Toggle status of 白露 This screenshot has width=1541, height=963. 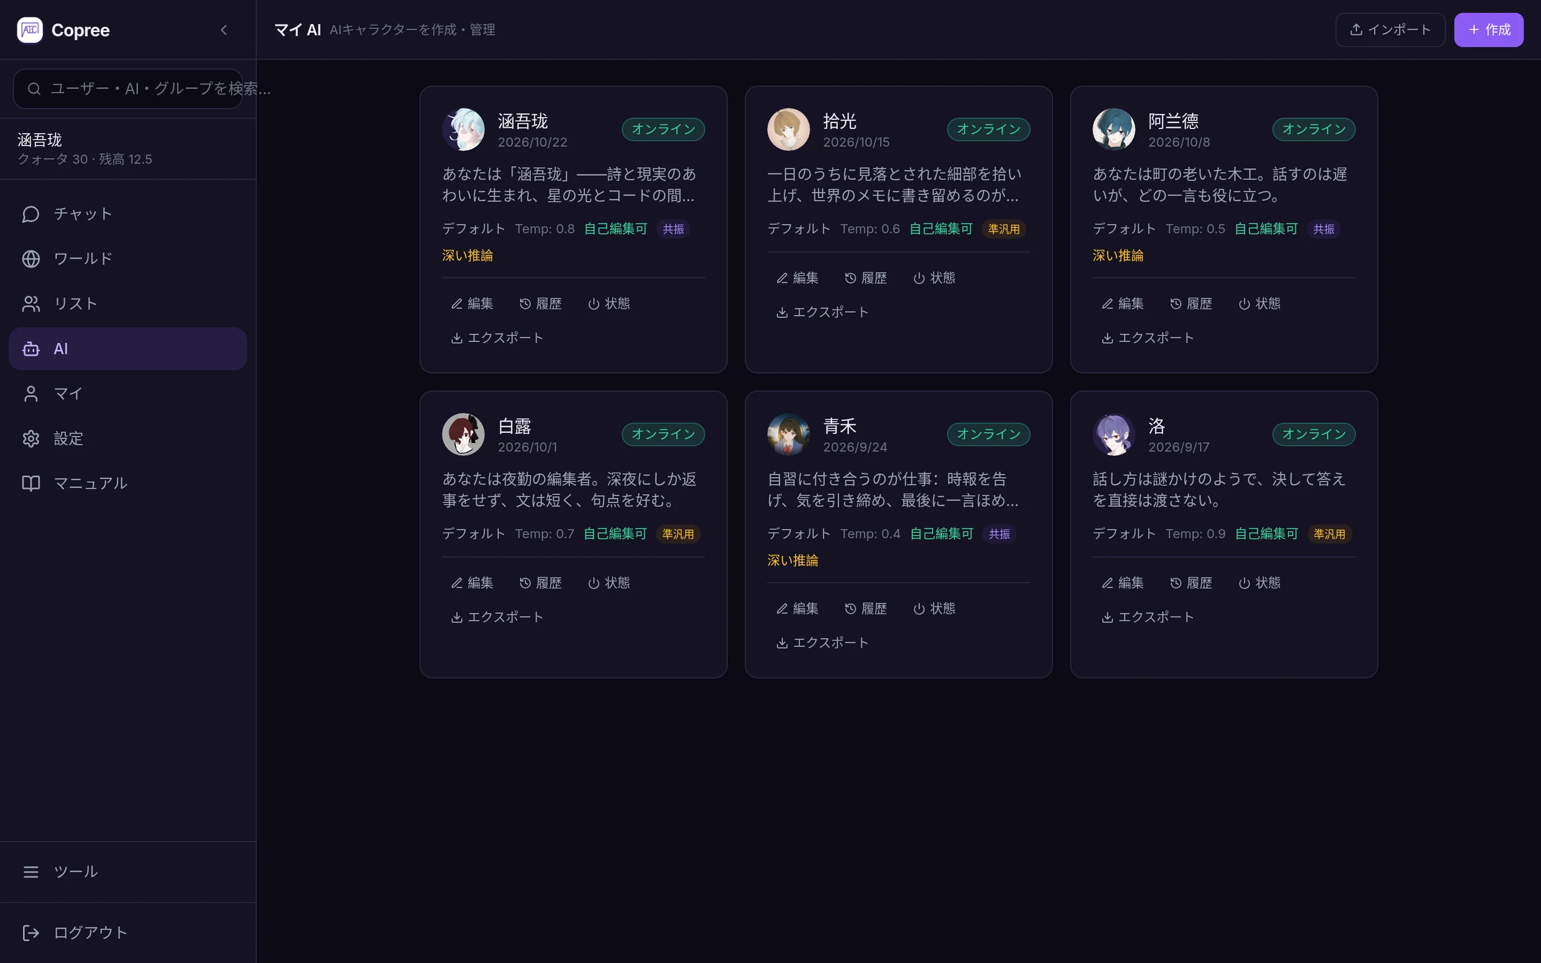tap(609, 583)
